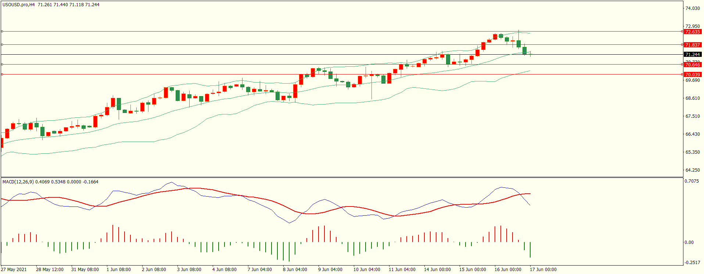Select the MACD(12,26,9) indicator label
Screen dimensions: 704x274
pyautogui.click(x=18, y=182)
